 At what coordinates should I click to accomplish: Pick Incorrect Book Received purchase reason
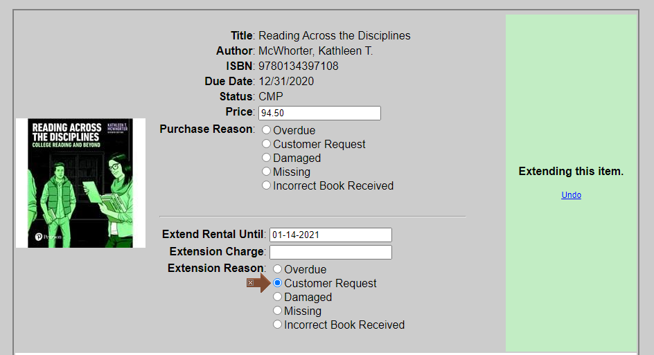click(266, 185)
